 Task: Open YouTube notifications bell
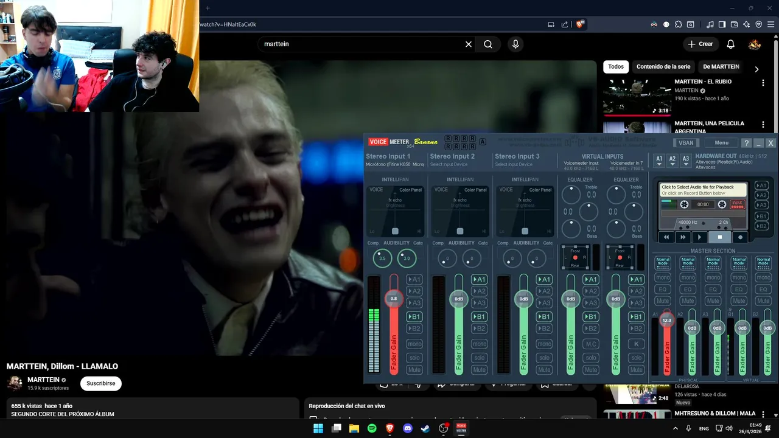tap(730, 44)
